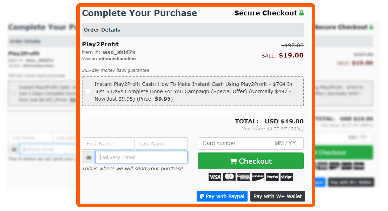The width and height of the screenshot is (388, 211).
Task: Click the Play2Profit product title
Action: 100,44
